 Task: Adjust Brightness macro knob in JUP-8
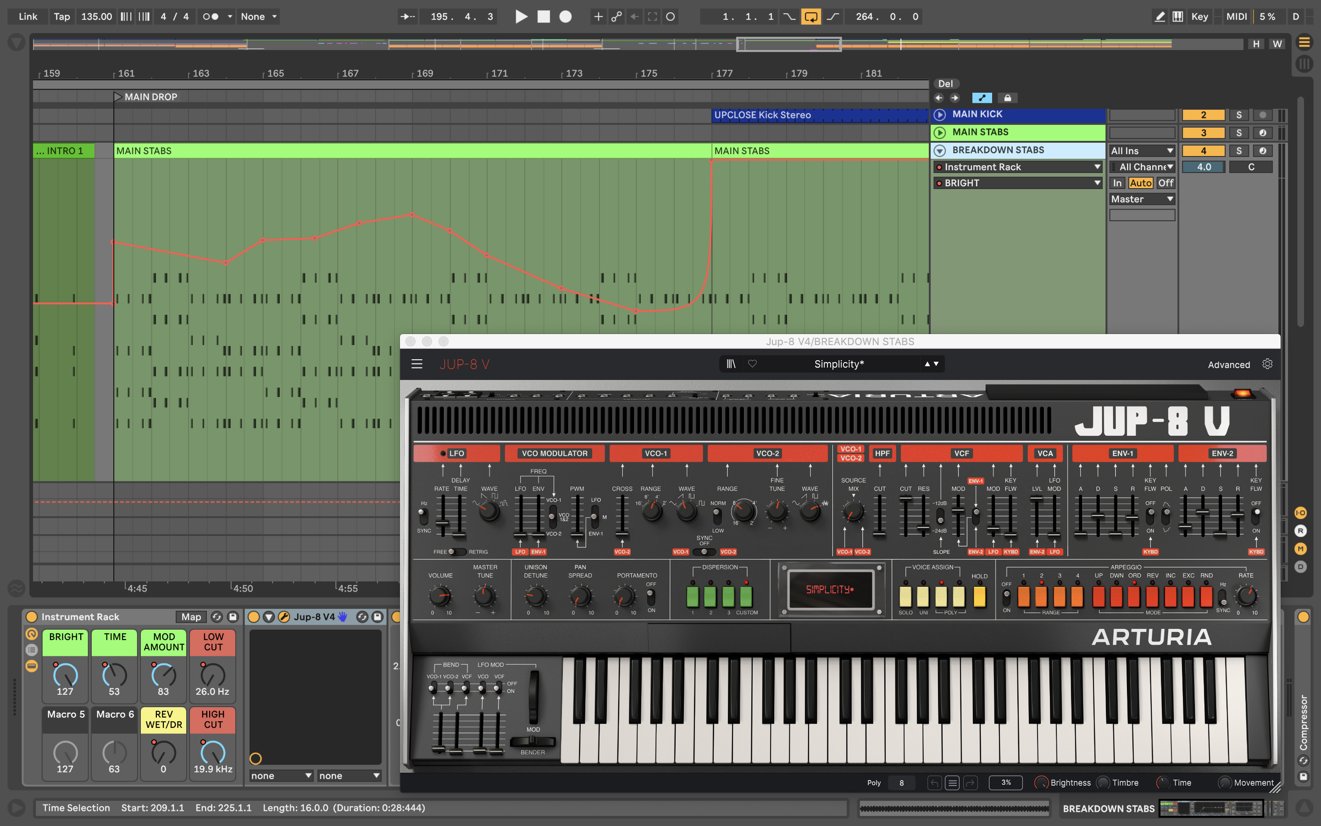tap(1042, 783)
